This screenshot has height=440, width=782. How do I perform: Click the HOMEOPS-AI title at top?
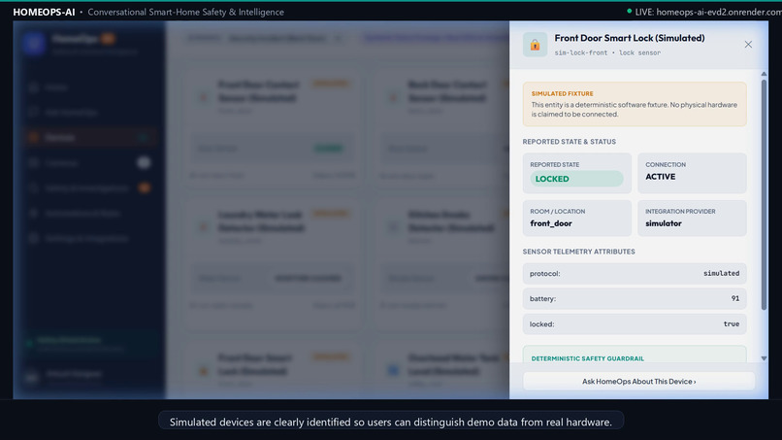tap(44, 12)
